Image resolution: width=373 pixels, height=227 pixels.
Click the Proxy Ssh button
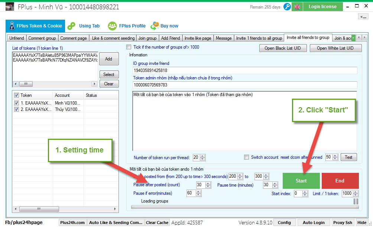coord(343,223)
